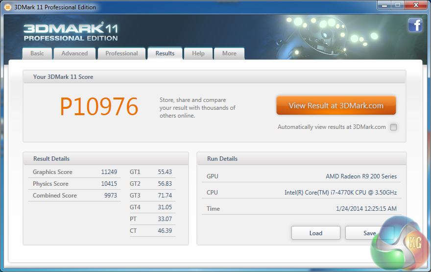431x272 pixels.
Task: Select the CT result 46.39
Action: [165, 231]
